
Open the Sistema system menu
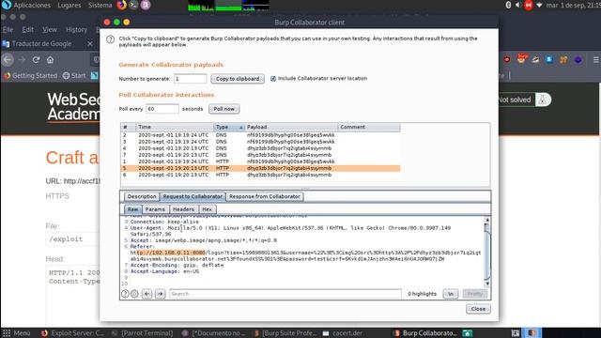(x=100, y=5)
